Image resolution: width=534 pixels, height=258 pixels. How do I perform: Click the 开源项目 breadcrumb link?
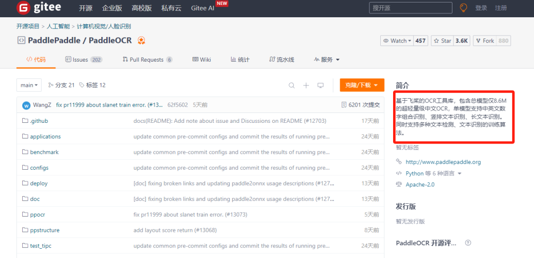tap(28, 26)
